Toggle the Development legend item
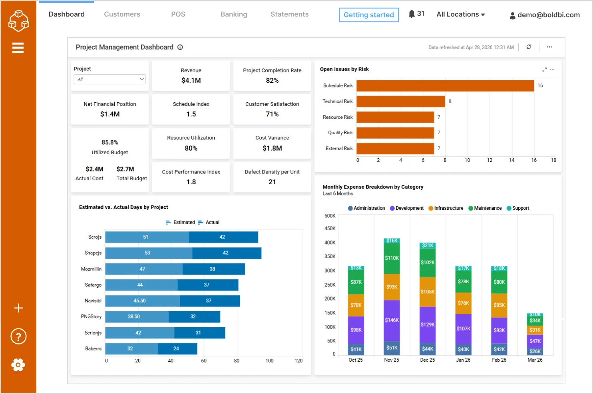The width and height of the screenshot is (593, 394). click(407, 208)
